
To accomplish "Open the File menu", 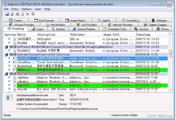I will (6, 9).
